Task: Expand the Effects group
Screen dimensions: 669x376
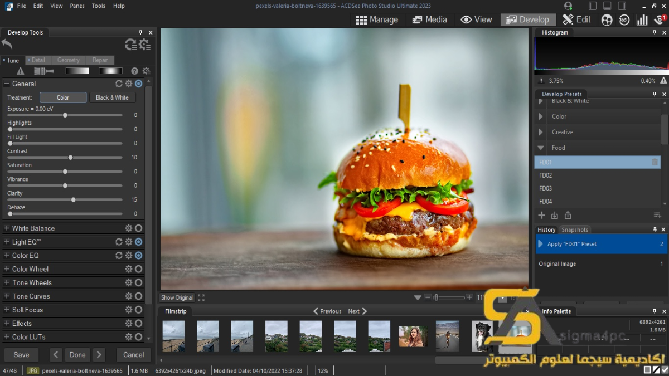Action: (7, 323)
